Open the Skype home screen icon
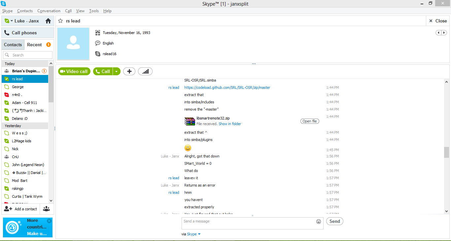Image resolution: width=451 pixels, height=241 pixels. pos(48,21)
